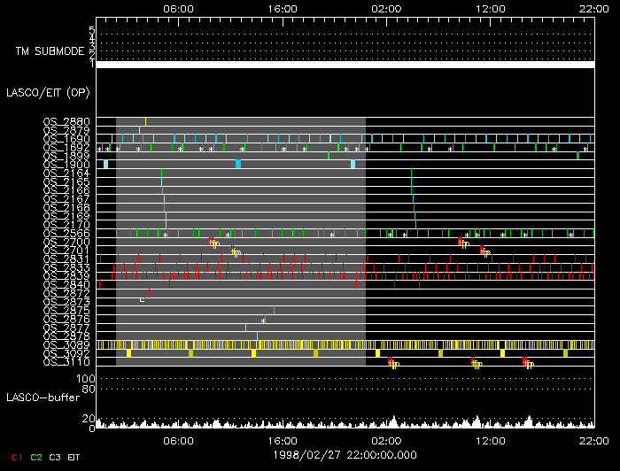
Task: Select the OS_3110 row label
Action: [66, 362]
